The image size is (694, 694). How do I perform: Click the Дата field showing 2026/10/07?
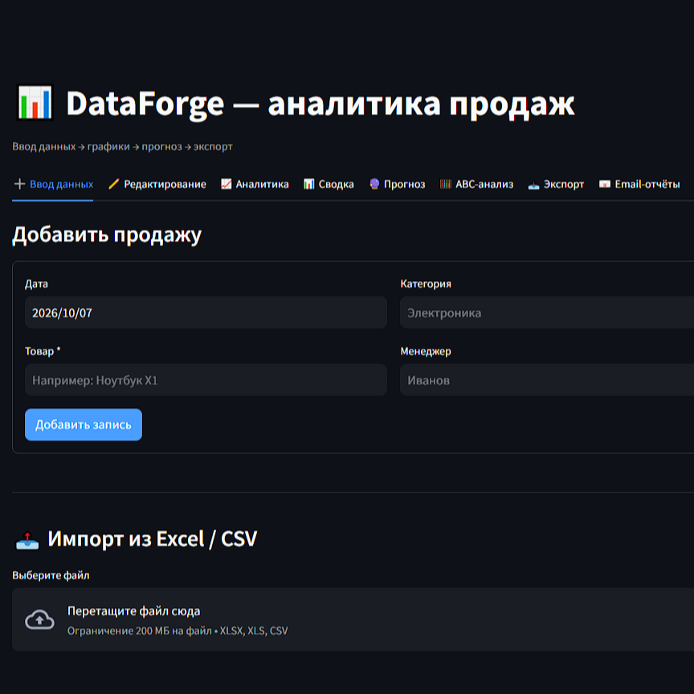206,312
